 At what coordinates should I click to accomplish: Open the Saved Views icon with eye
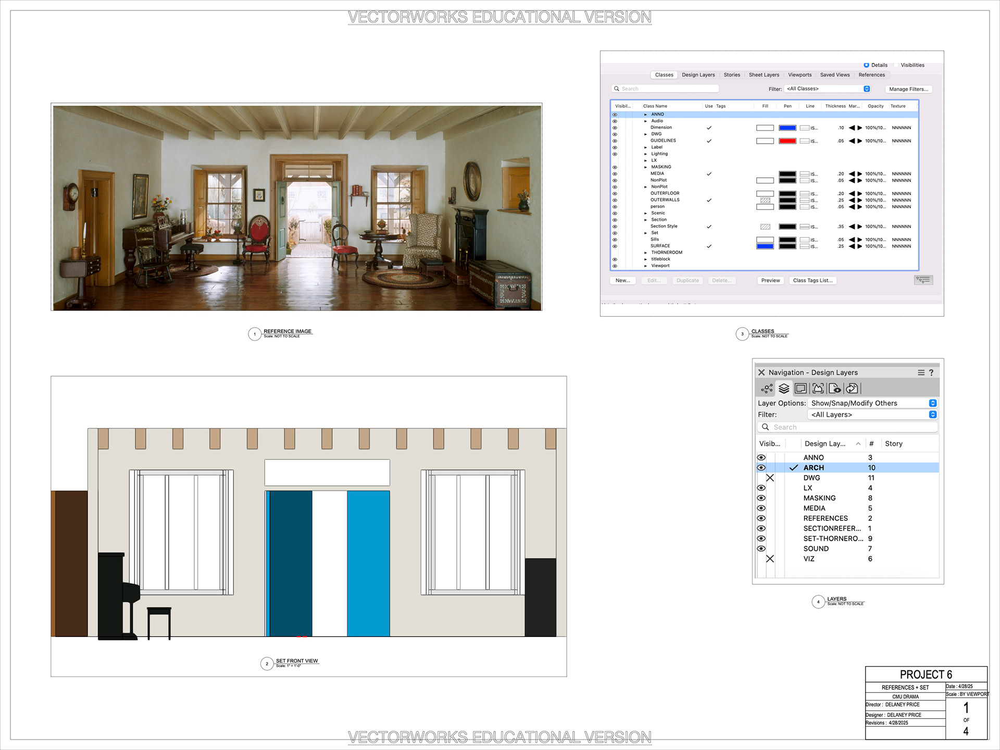pyautogui.click(x=835, y=389)
